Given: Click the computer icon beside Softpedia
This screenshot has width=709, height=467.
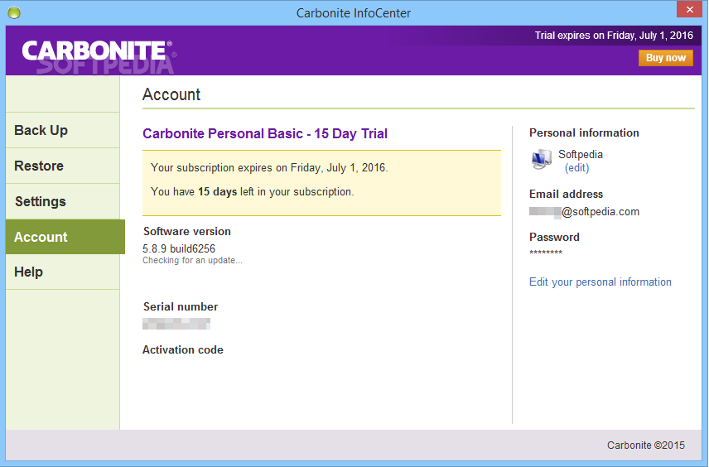Looking at the screenshot, I should [541, 160].
